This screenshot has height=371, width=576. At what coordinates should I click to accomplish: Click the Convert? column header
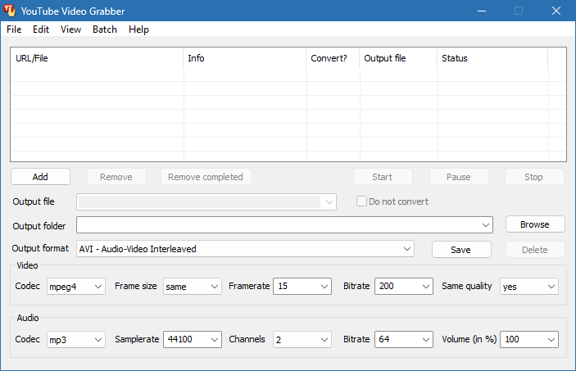333,58
